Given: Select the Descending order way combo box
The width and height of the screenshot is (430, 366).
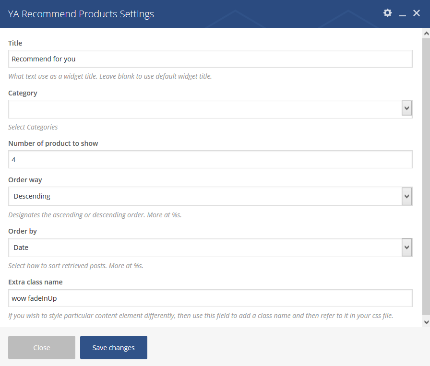Looking at the screenshot, I should tap(210, 196).
